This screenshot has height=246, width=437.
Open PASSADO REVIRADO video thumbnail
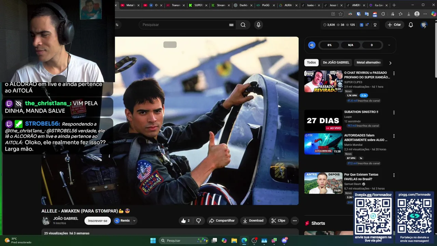pos(323,81)
